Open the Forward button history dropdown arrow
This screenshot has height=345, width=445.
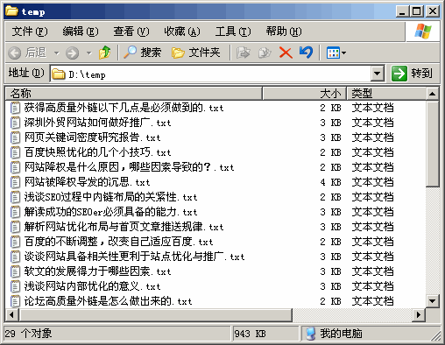coord(89,53)
